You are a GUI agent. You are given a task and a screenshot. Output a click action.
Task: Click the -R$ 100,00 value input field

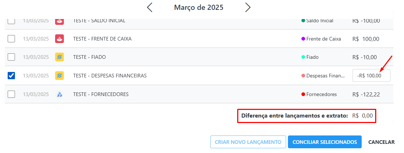click(x=371, y=76)
